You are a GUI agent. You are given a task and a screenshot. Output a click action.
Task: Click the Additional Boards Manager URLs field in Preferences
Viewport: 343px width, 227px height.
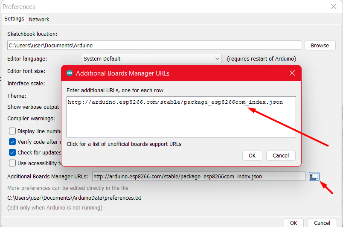pyautogui.click(x=199, y=176)
